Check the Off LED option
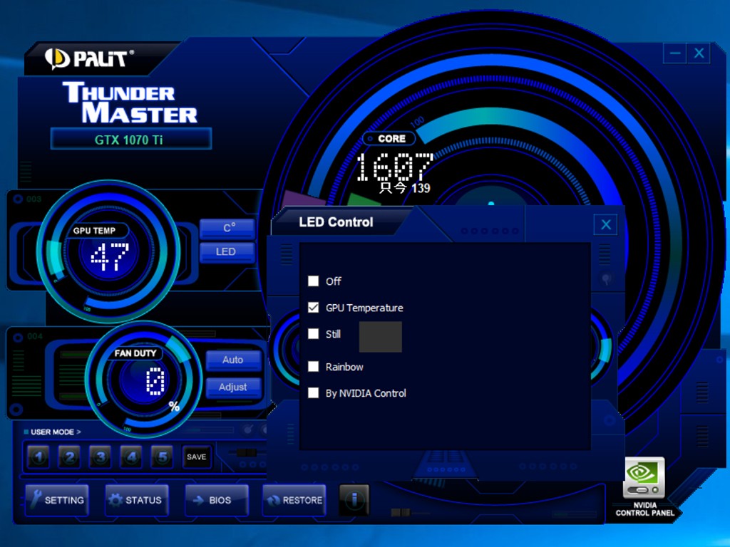 click(x=314, y=281)
